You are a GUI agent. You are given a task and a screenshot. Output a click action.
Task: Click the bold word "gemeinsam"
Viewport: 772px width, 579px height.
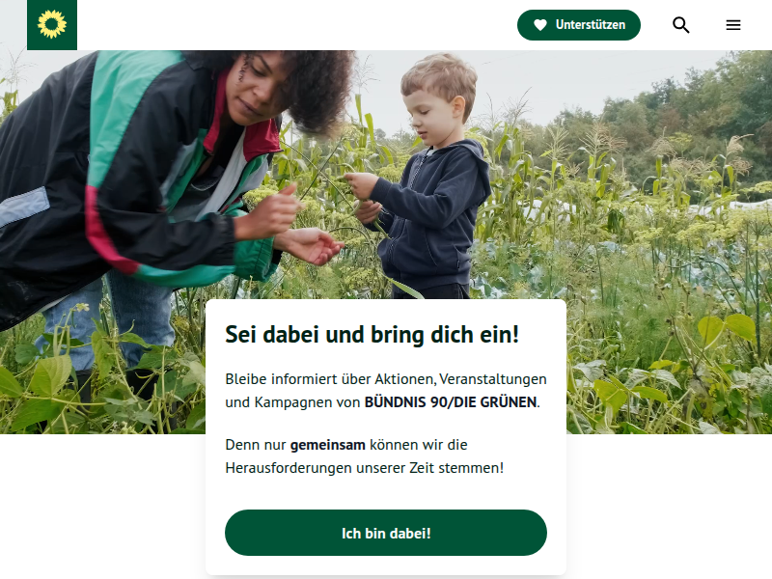(x=327, y=445)
